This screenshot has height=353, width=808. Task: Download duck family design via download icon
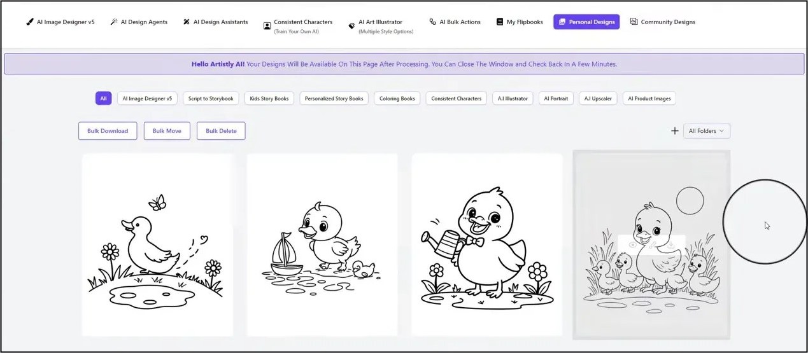click(x=671, y=245)
